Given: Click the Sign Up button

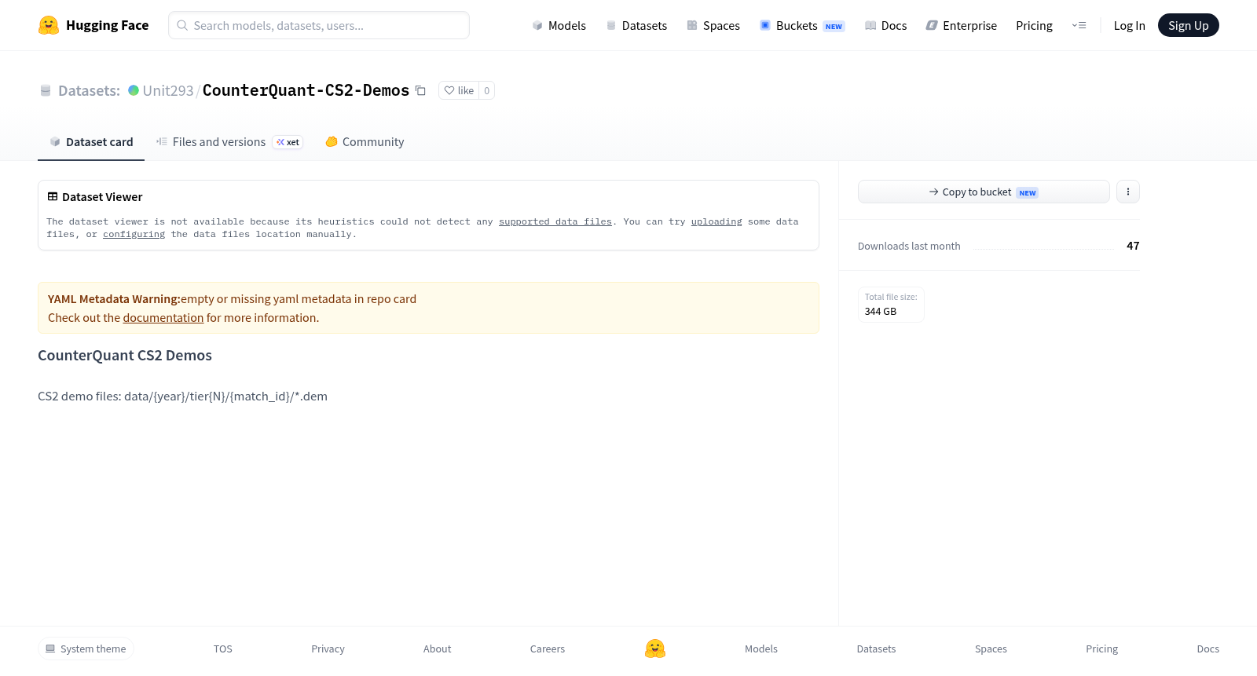Looking at the screenshot, I should [1188, 25].
